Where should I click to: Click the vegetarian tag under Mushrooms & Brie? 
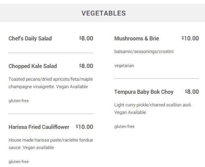pos(124,66)
